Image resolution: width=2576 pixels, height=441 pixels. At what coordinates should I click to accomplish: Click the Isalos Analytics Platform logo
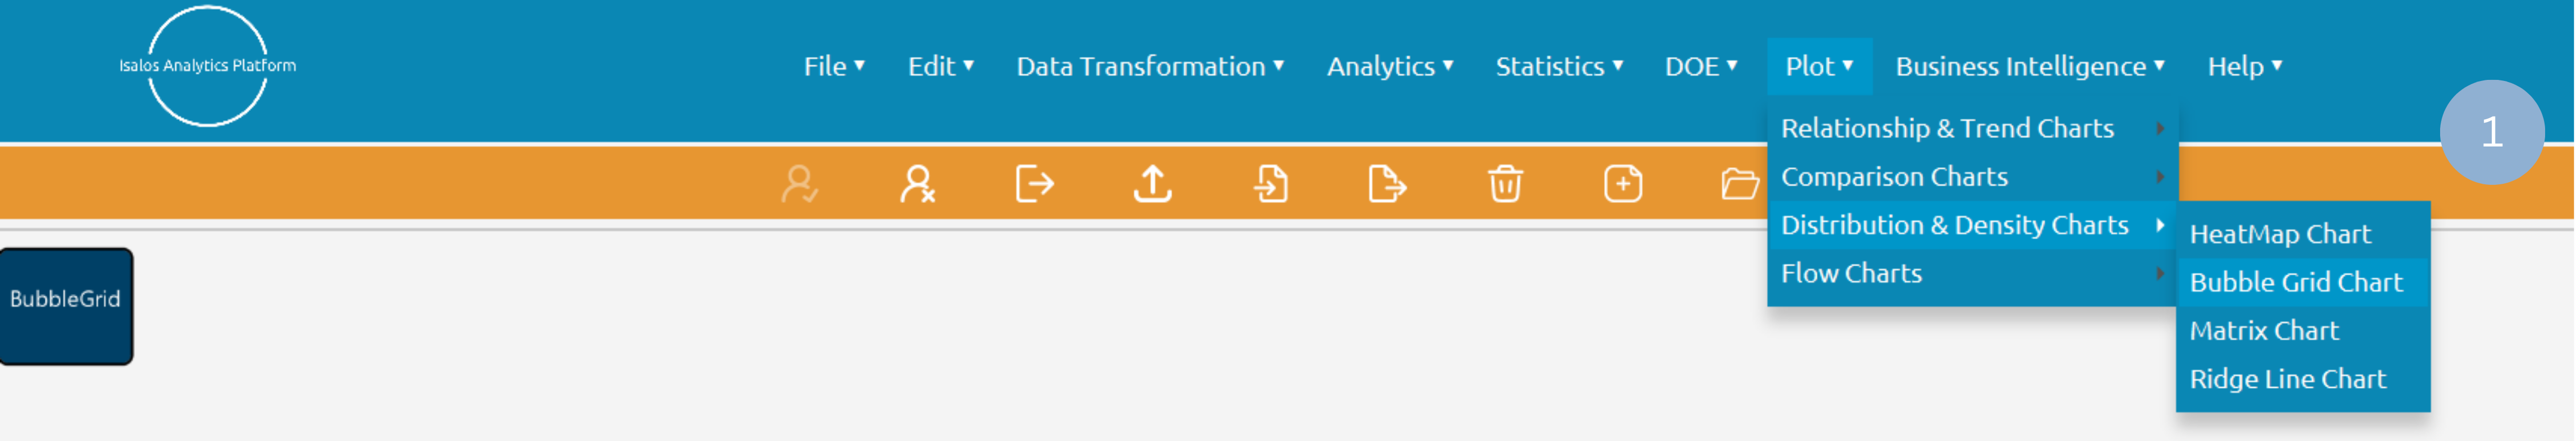tap(207, 66)
